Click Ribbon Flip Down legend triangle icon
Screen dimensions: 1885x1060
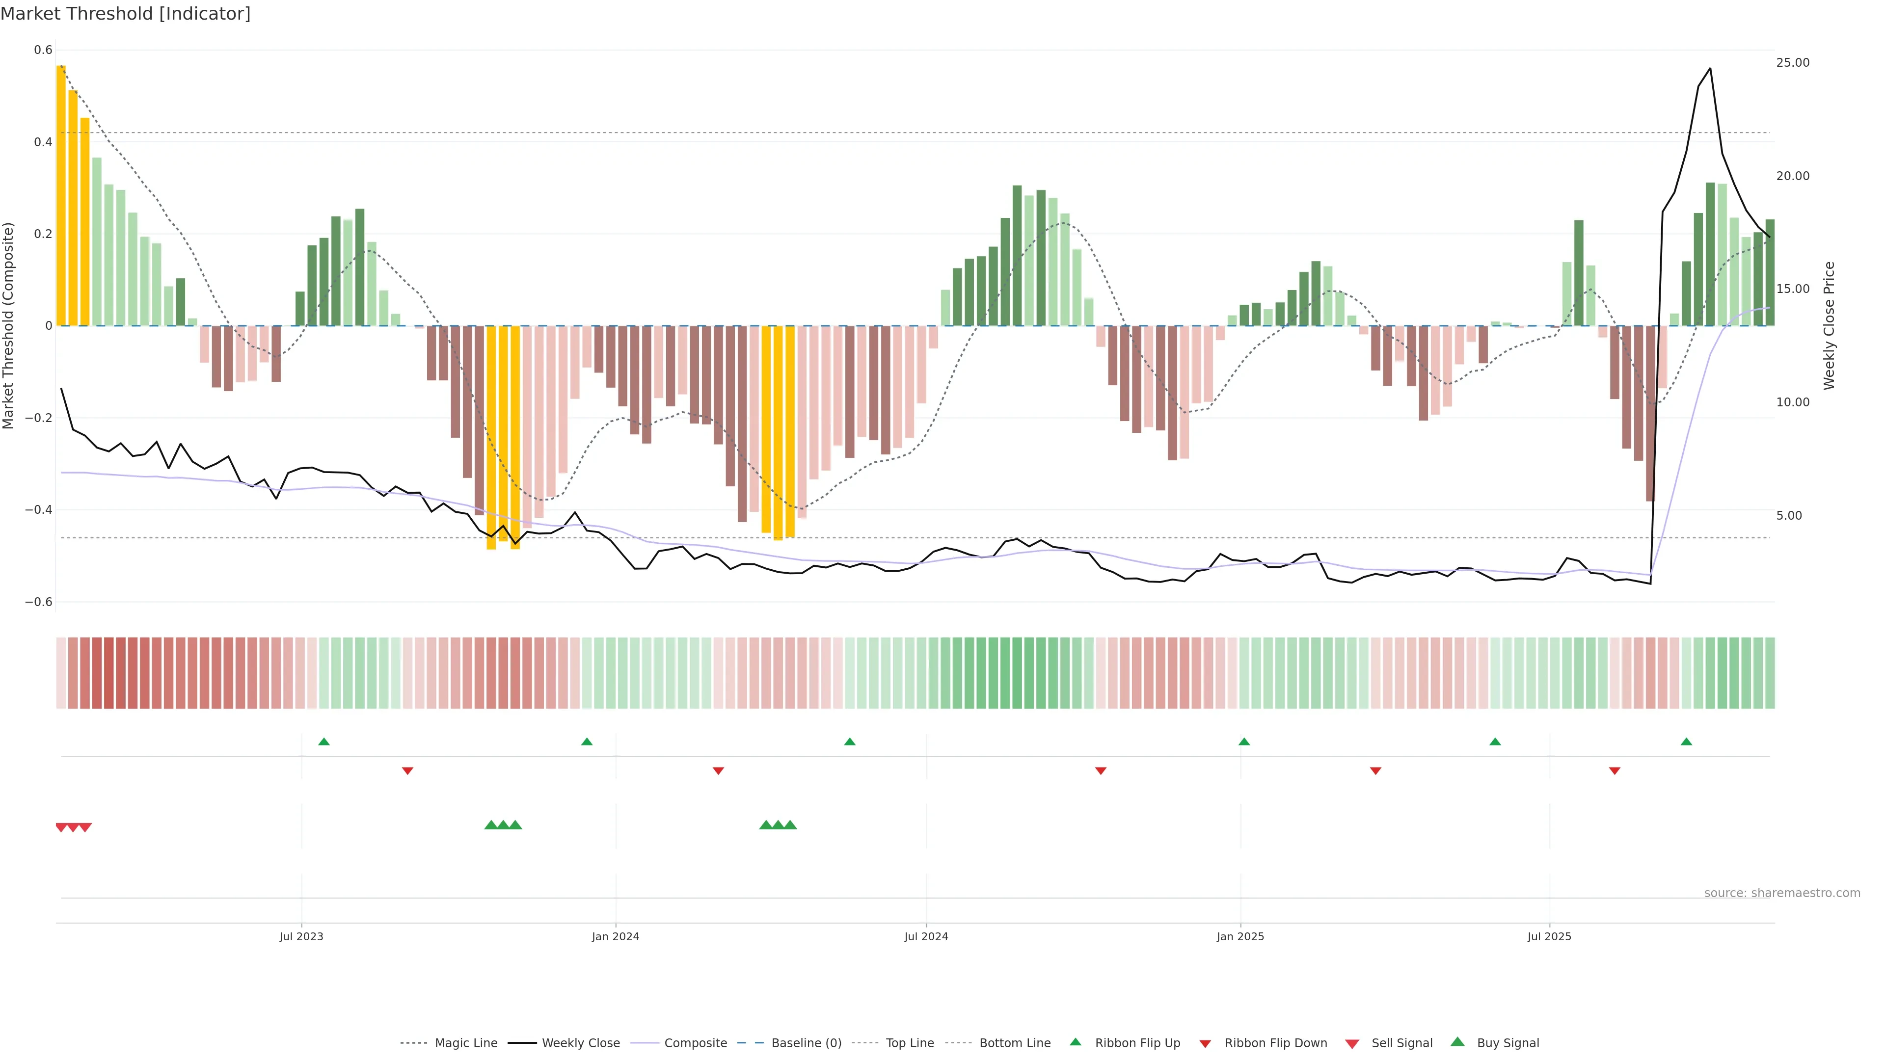pyautogui.click(x=1205, y=1043)
